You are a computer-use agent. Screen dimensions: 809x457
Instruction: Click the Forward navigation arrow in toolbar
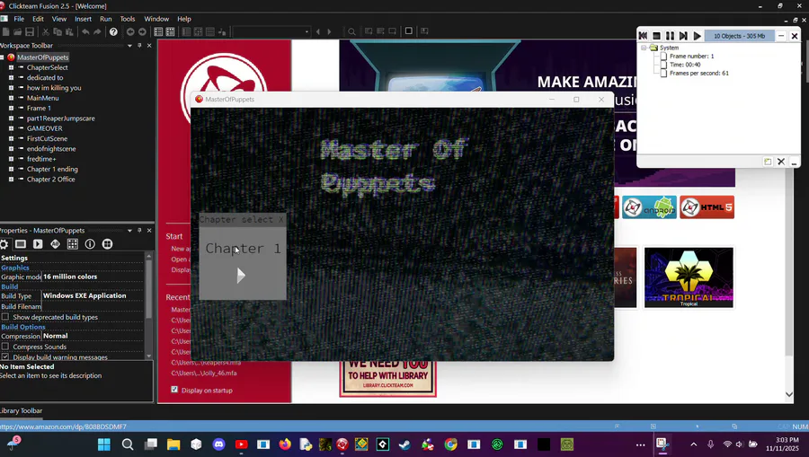point(142,32)
